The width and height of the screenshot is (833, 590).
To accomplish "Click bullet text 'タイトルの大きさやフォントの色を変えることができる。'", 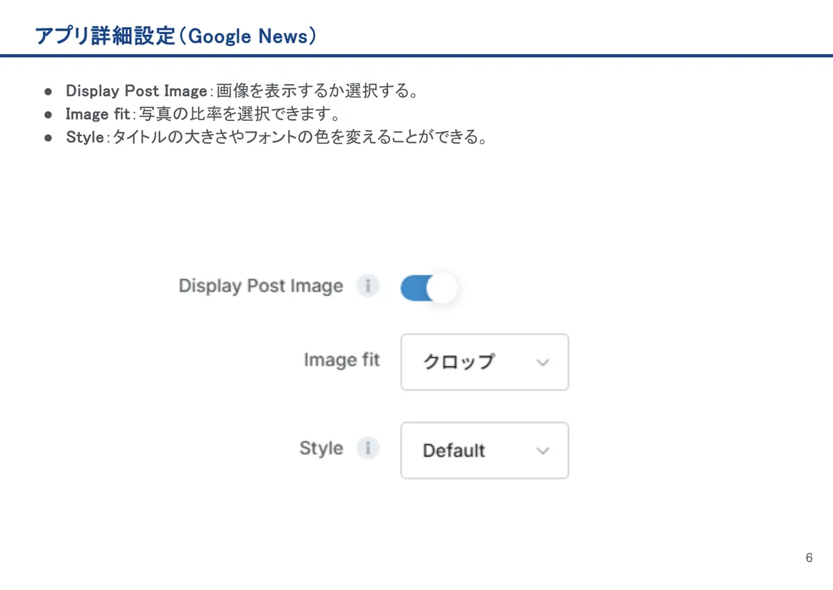I will coord(300,137).
